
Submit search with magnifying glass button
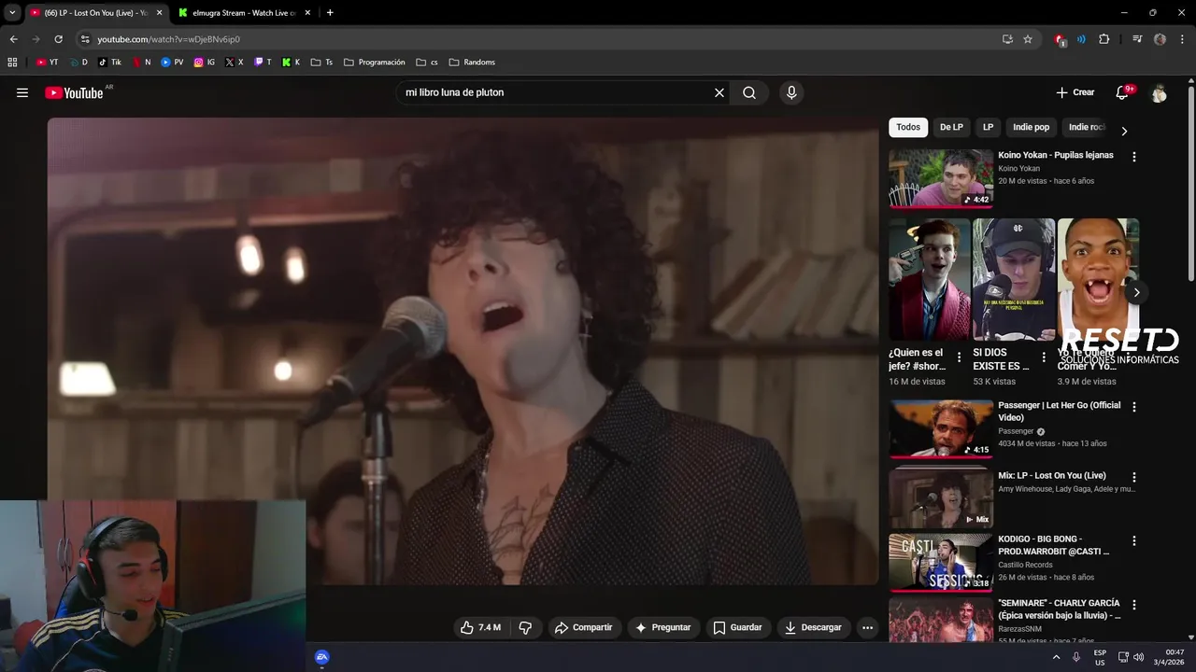[749, 92]
